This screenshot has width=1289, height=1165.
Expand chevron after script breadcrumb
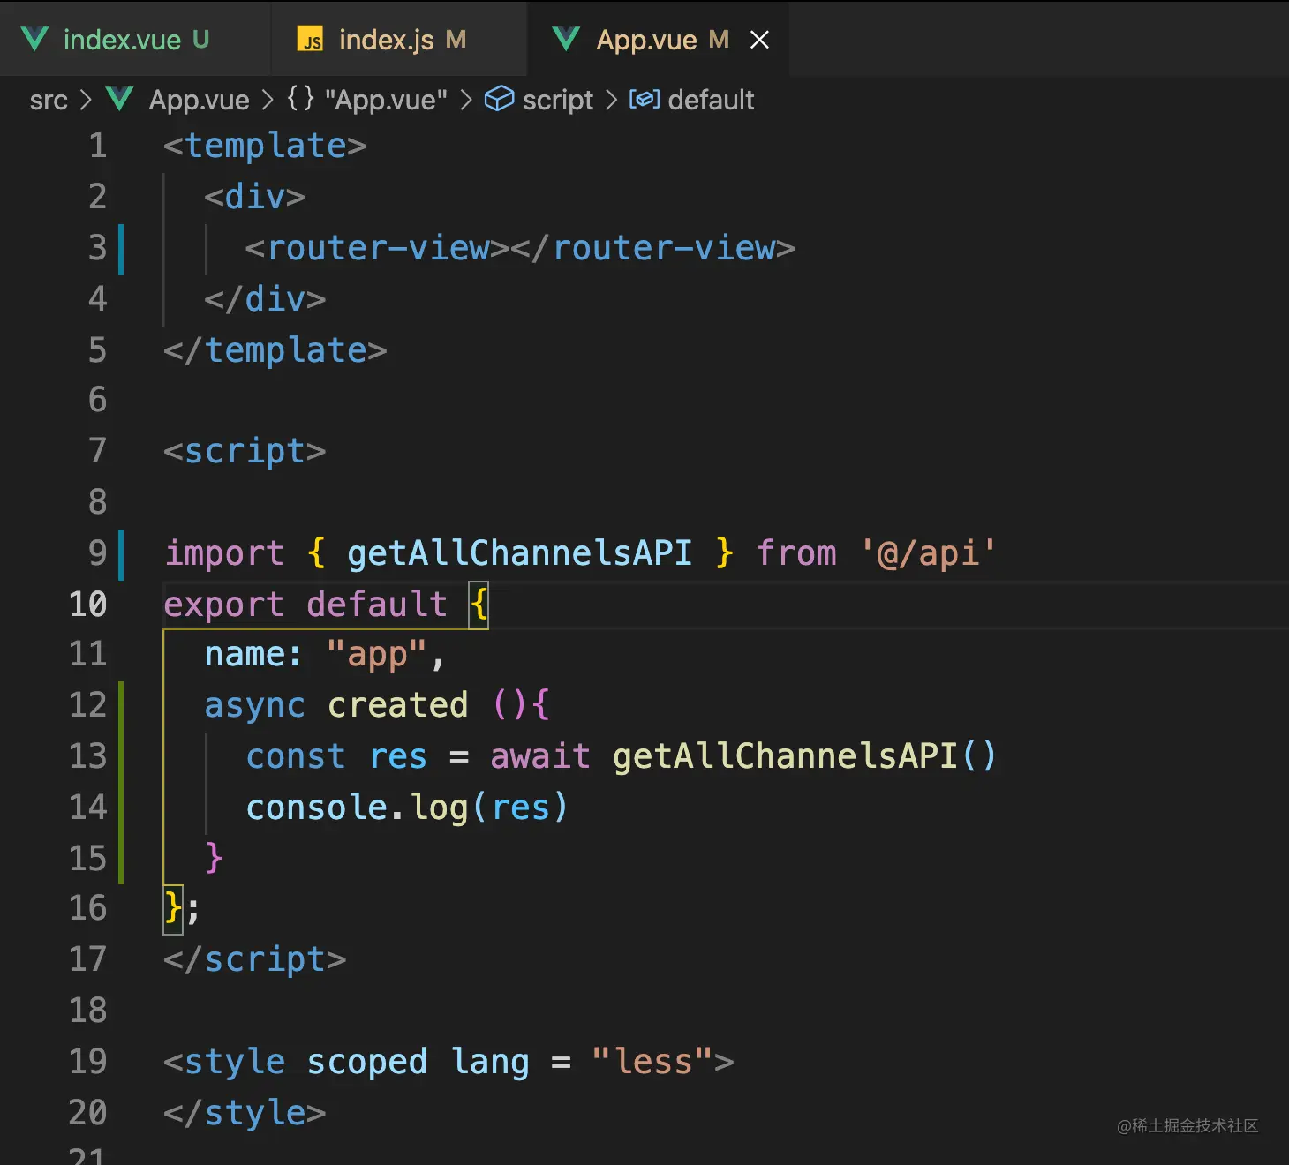pos(611,100)
